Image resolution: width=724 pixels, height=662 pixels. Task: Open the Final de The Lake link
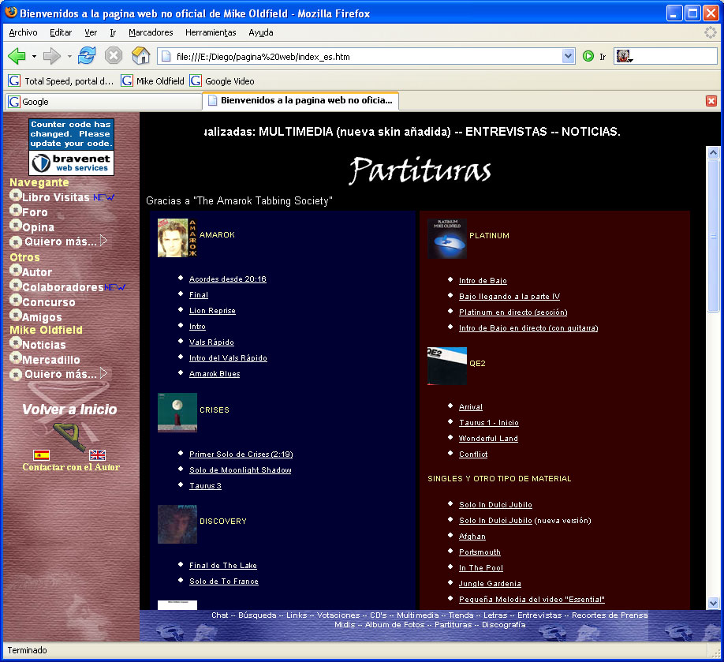point(223,566)
